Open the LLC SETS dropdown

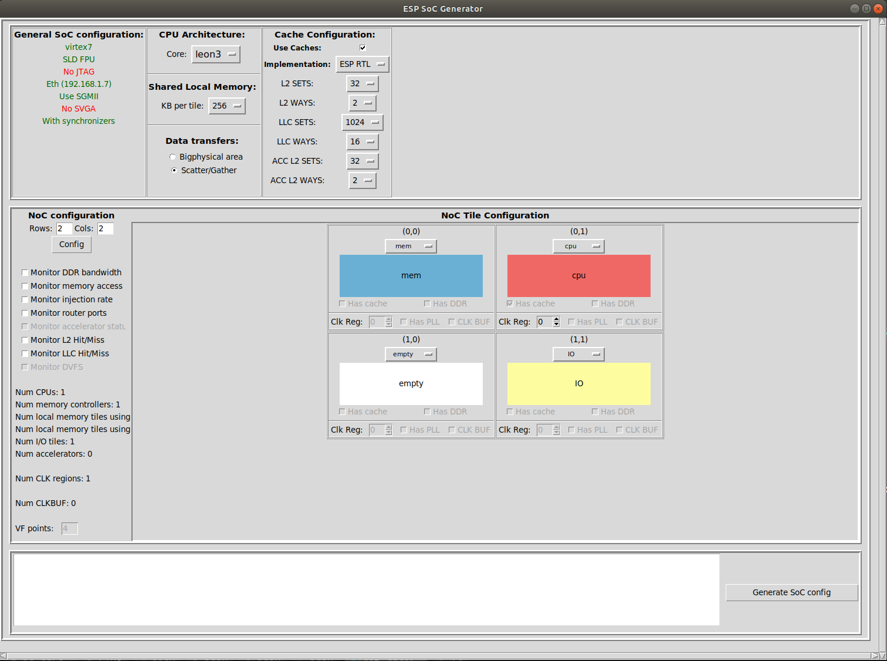pyautogui.click(x=362, y=122)
